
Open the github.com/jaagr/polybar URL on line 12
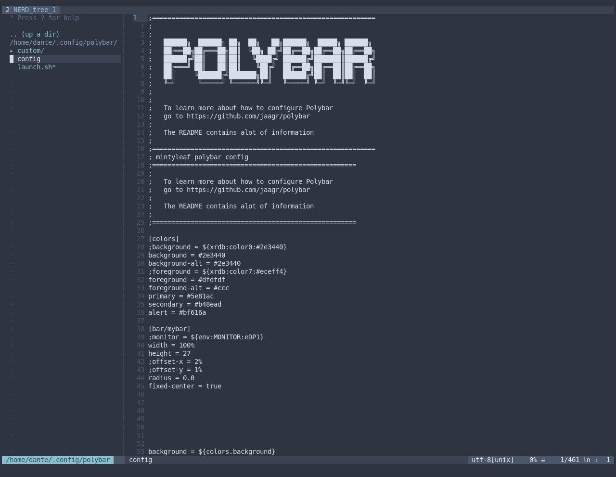tap(248, 116)
